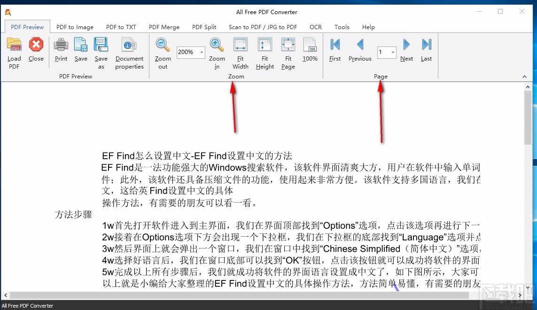Screen dimensions: 537x310
Task: Select the Fit Page option
Action: pyautogui.click(x=288, y=53)
